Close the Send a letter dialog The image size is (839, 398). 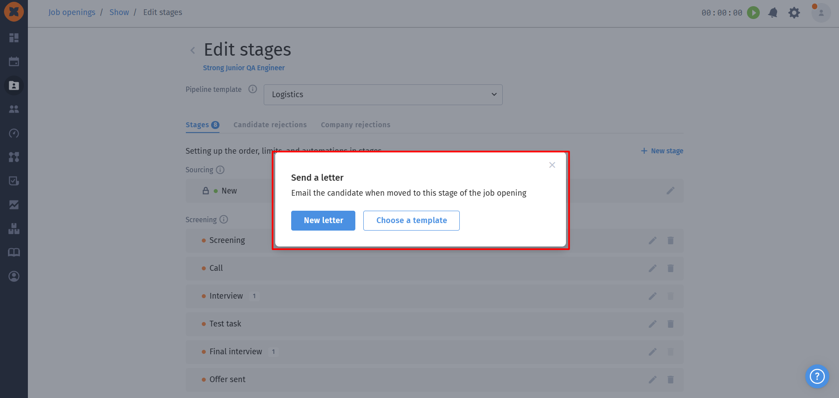(552, 165)
